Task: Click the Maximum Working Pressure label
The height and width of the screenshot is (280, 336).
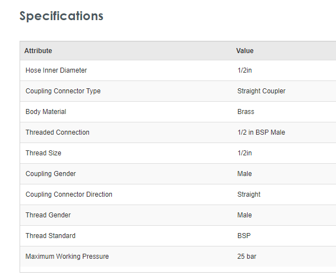Action: [x=67, y=257]
